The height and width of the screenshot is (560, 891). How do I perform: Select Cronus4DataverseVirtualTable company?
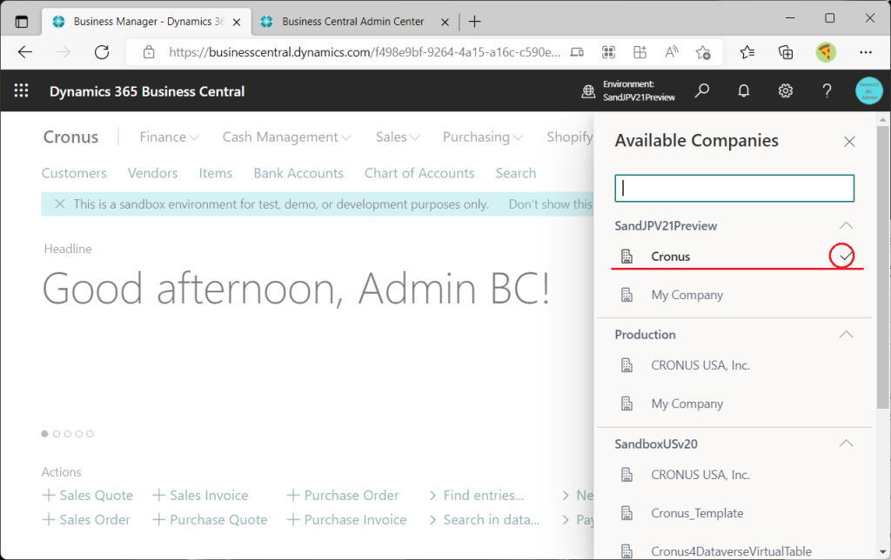tap(734, 551)
